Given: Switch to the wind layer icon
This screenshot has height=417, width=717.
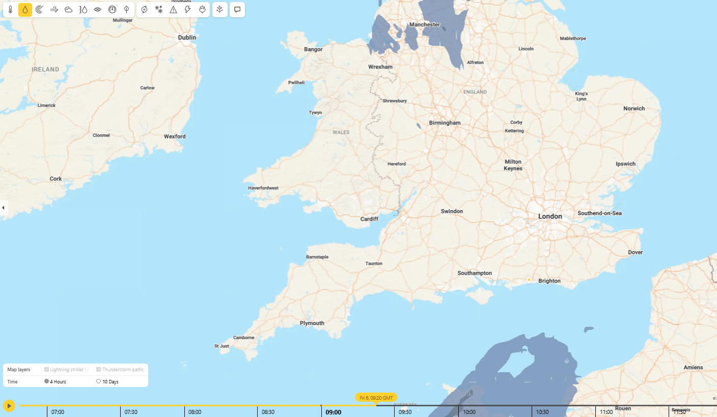Looking at the screenshot, I should 54,10.
